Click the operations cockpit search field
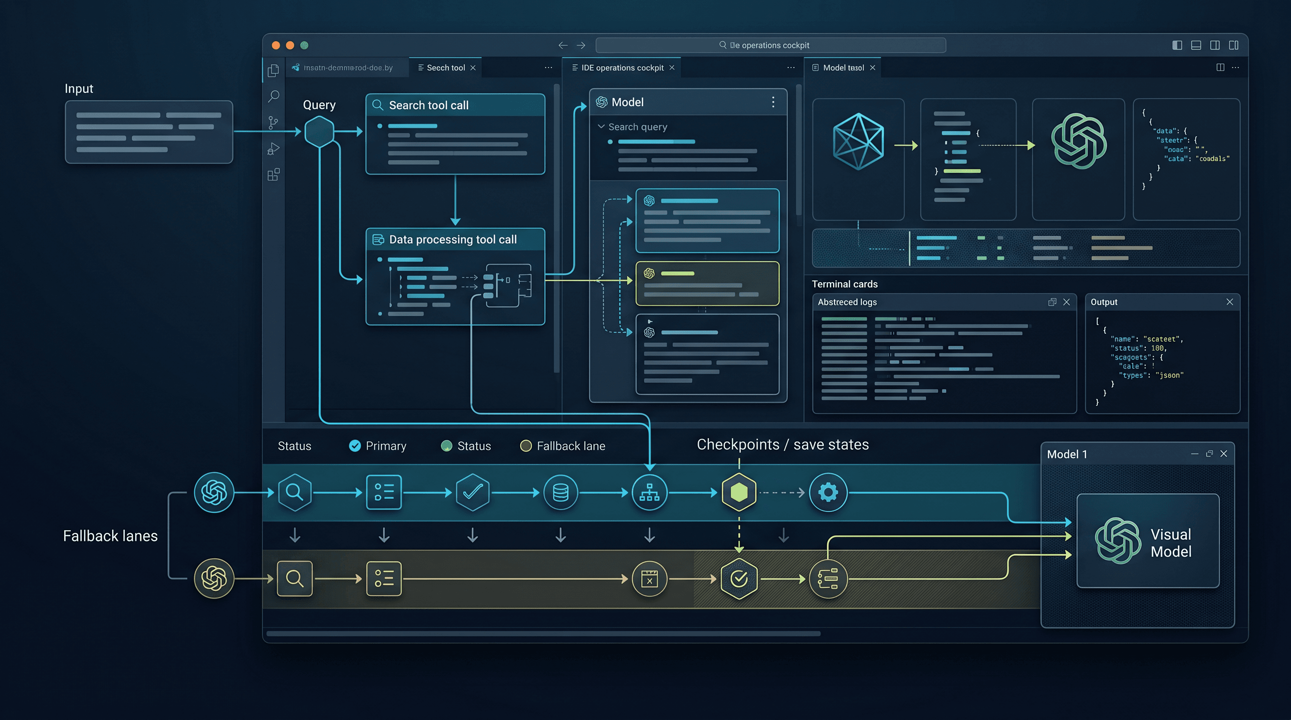 tap(770, 45)
